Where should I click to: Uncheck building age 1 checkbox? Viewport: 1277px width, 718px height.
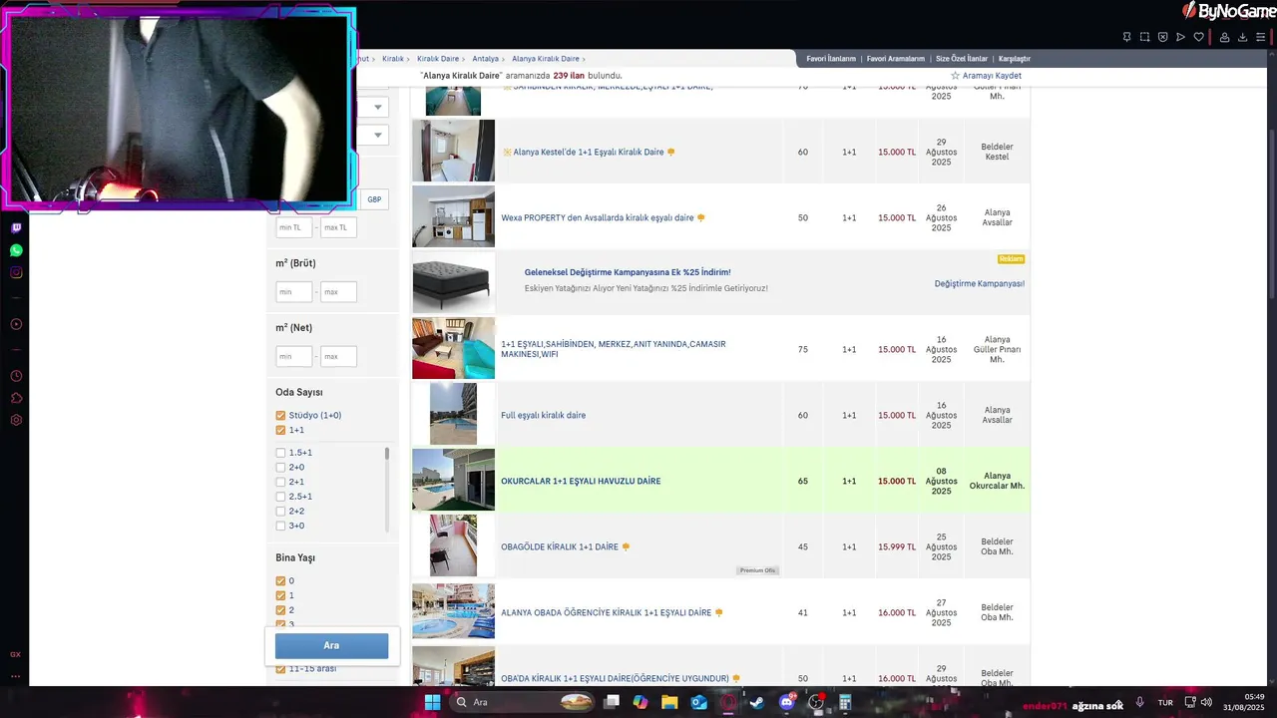coord(280,595)
